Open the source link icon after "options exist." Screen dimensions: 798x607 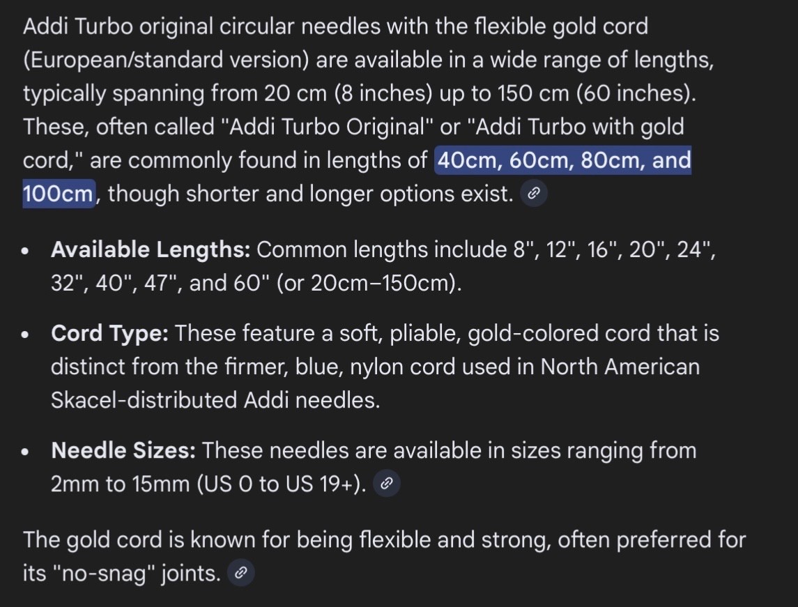533,193
